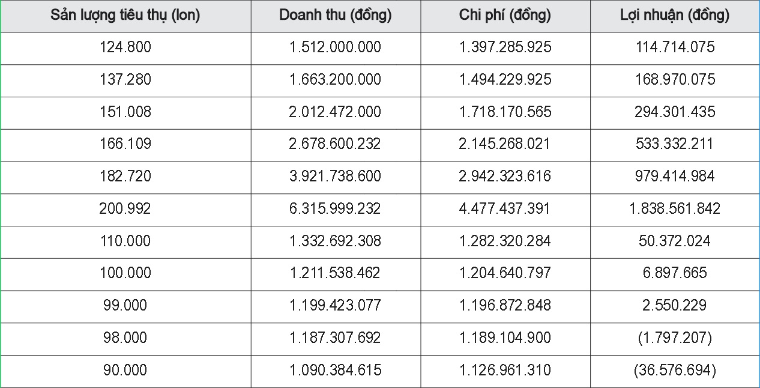Click the revenue cell 1.512.000.000

click(x=336, y=48)
